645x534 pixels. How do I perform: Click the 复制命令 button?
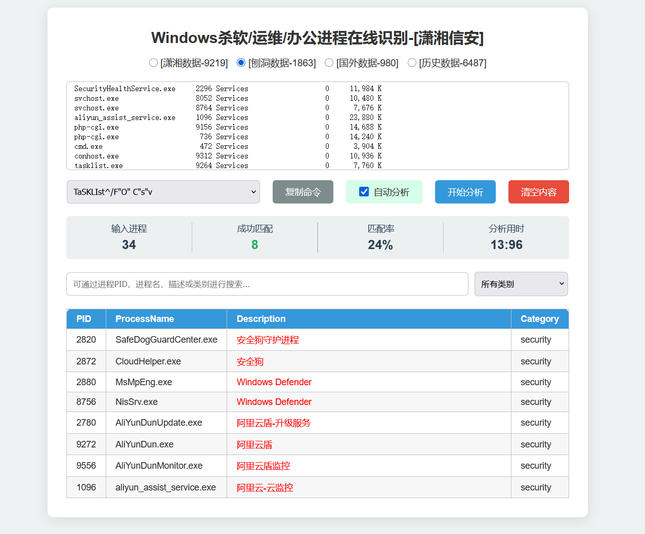pyautogui.click(x=303, y=192)
